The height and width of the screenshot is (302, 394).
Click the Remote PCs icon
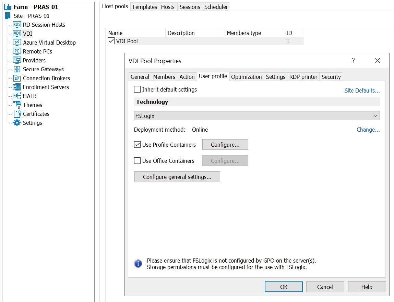(17, 51)
